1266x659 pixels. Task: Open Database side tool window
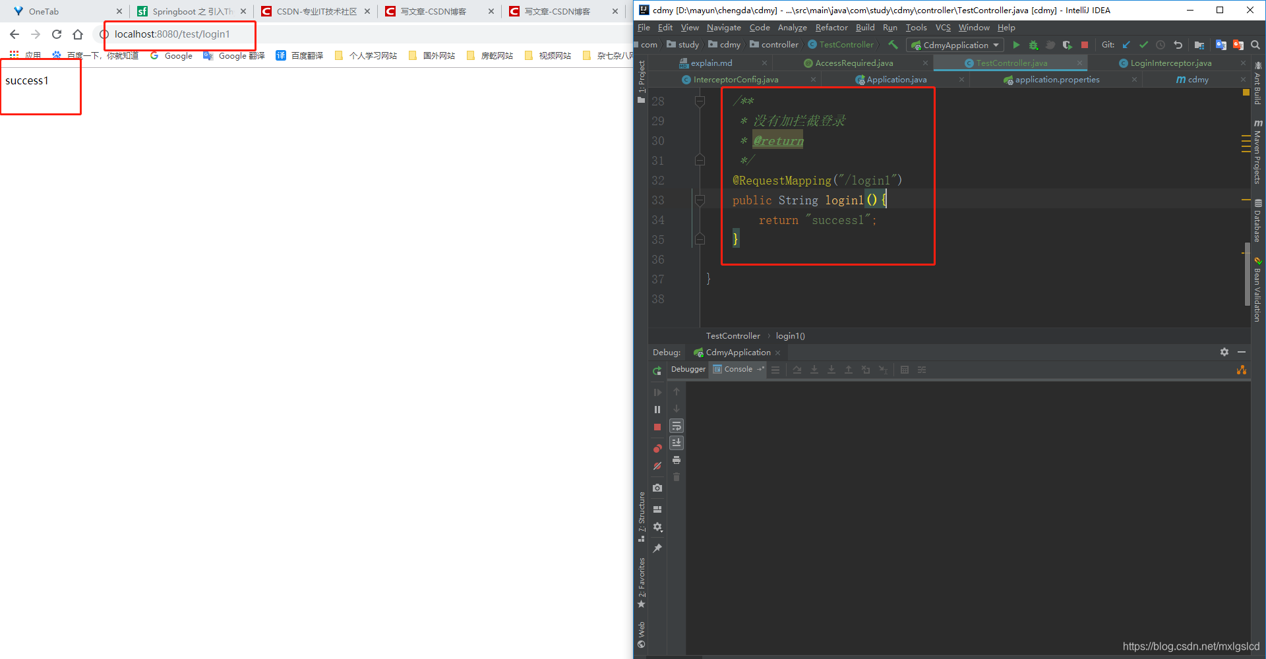pyautogui.click(x=1258, y=221)
